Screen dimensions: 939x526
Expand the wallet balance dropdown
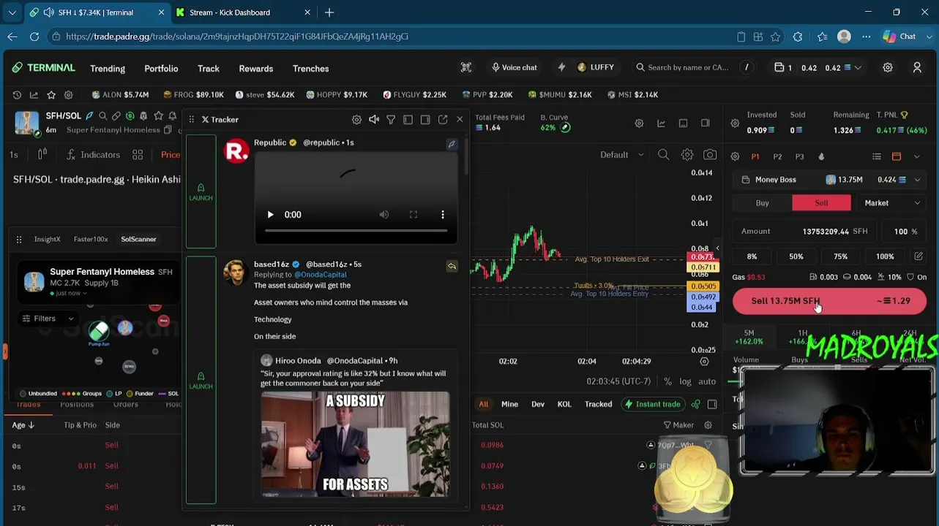[857, 68]
